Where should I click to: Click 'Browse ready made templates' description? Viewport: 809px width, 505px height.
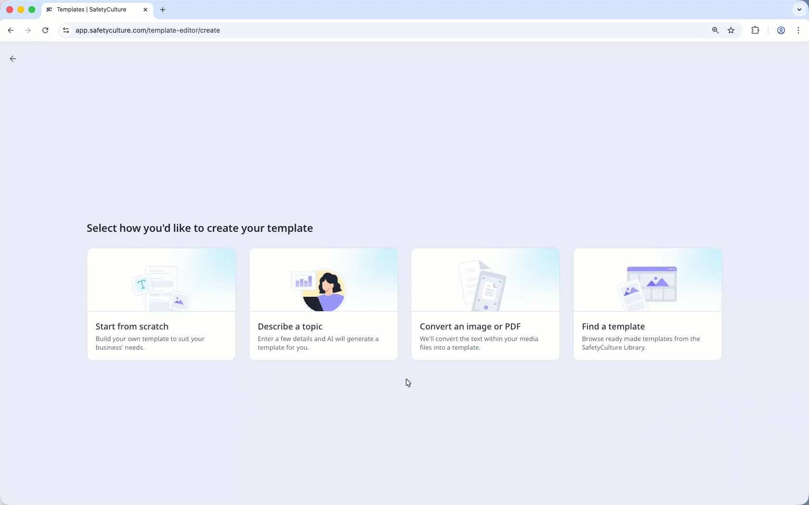point(640,343)
